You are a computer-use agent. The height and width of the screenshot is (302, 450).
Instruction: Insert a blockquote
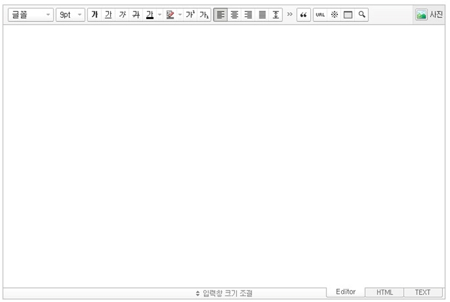[x=303, y=15]
